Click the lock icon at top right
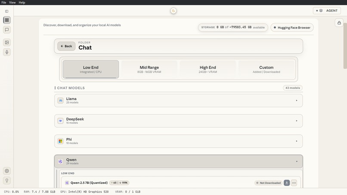 point(339,22)
